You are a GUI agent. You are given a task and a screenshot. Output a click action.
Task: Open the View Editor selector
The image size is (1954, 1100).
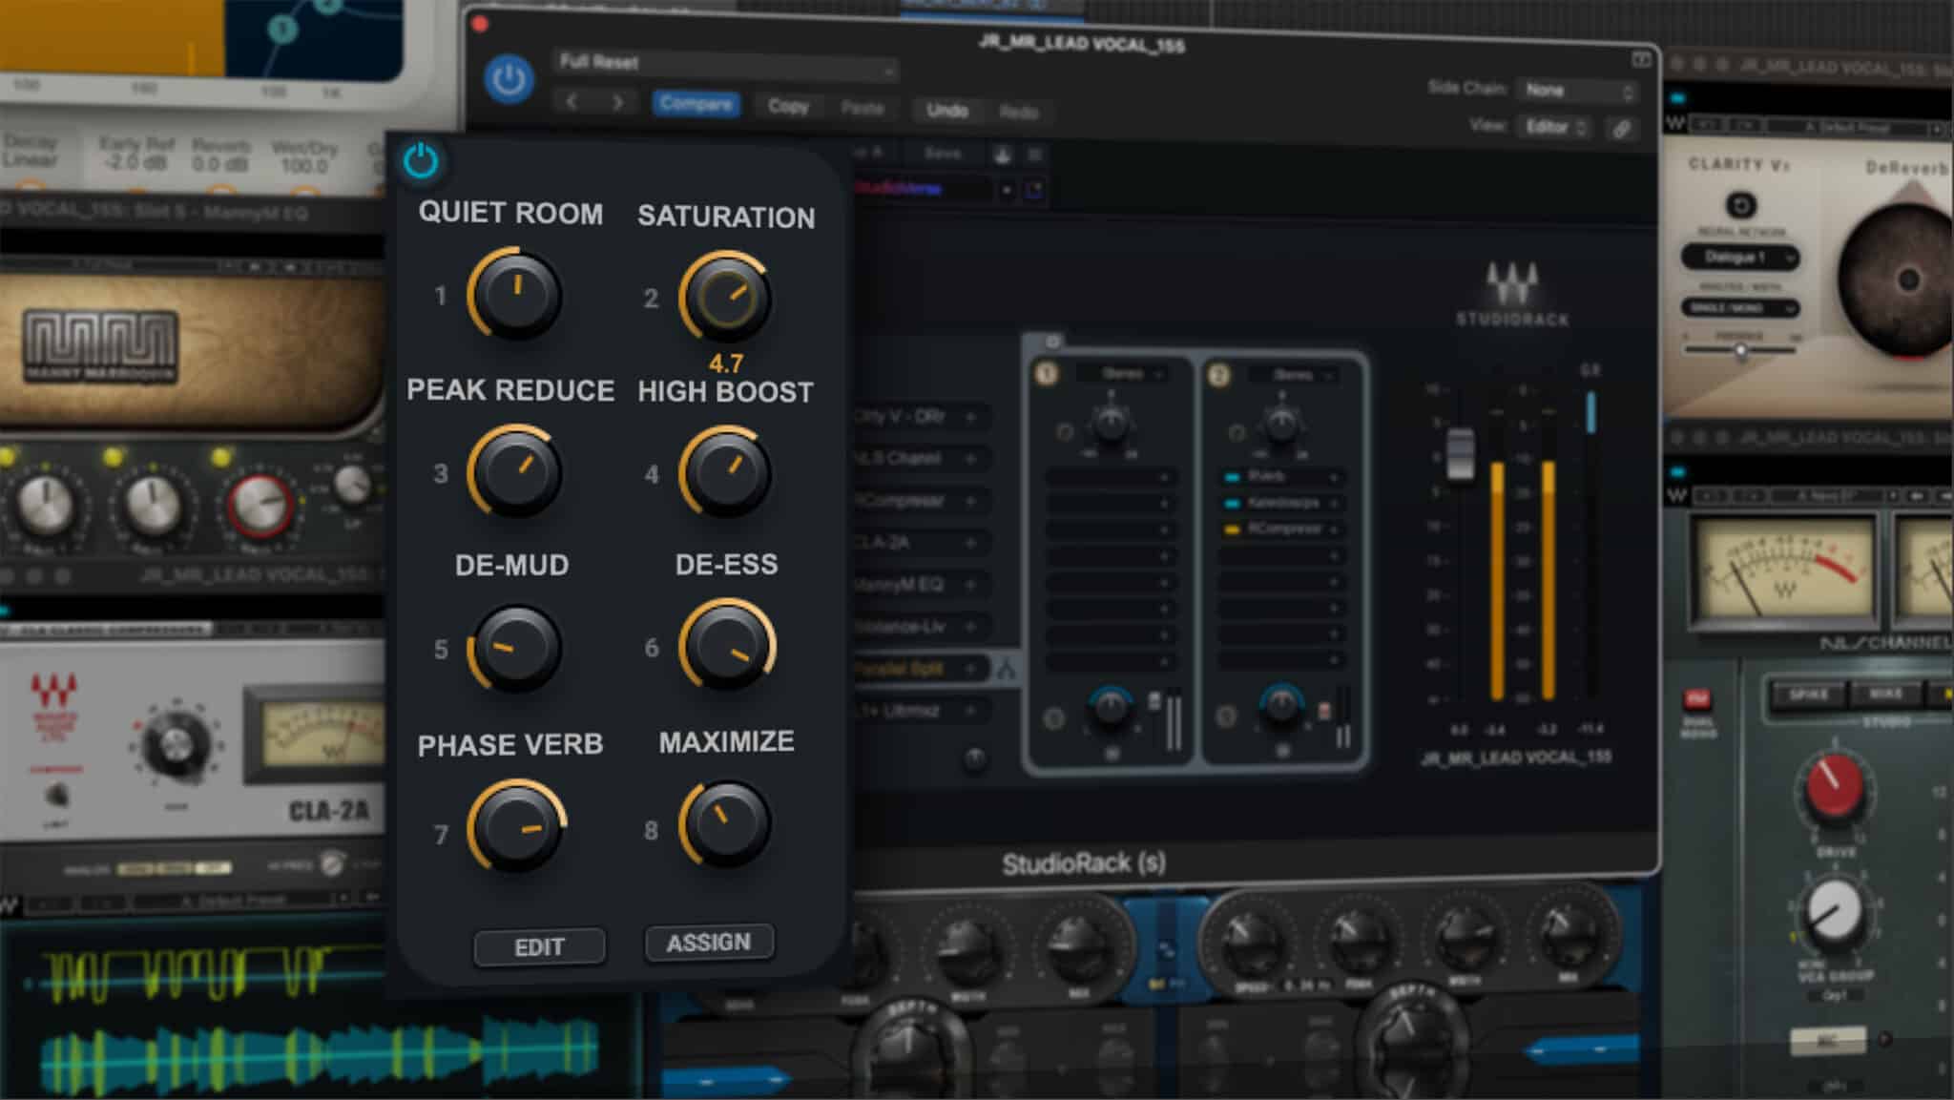pos(1555,127)
